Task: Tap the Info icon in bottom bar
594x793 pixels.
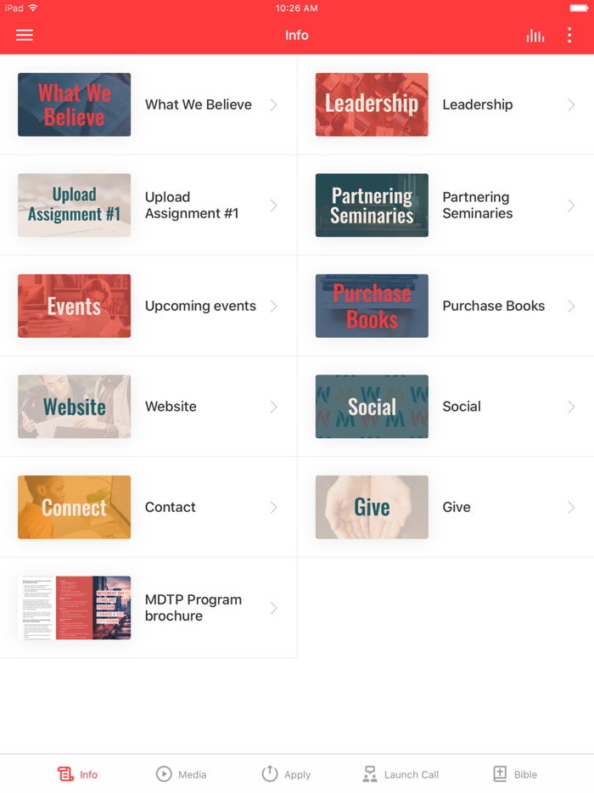Action: coord(66,773)
